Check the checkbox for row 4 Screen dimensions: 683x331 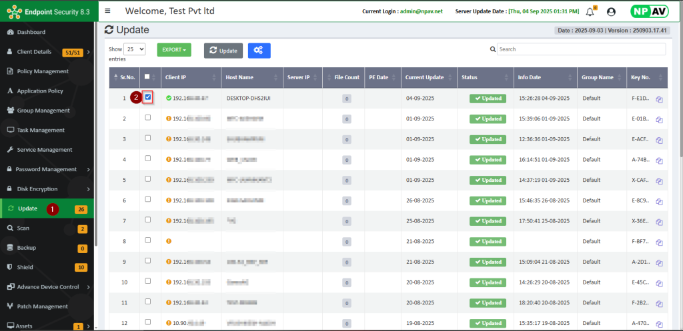pyautogui.click(x=148, y=159)
